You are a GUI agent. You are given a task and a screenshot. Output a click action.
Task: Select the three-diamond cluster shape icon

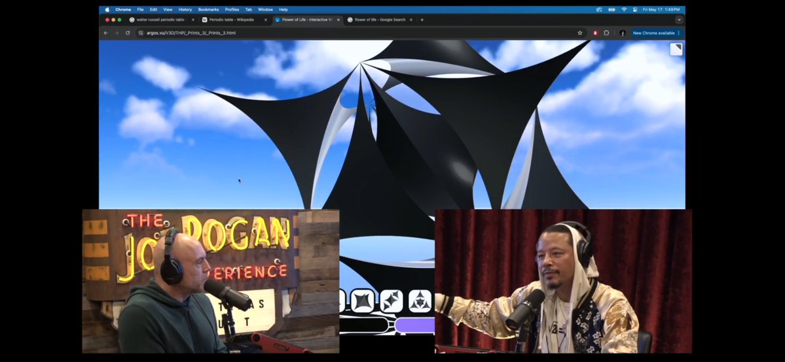tap(392, 301)
